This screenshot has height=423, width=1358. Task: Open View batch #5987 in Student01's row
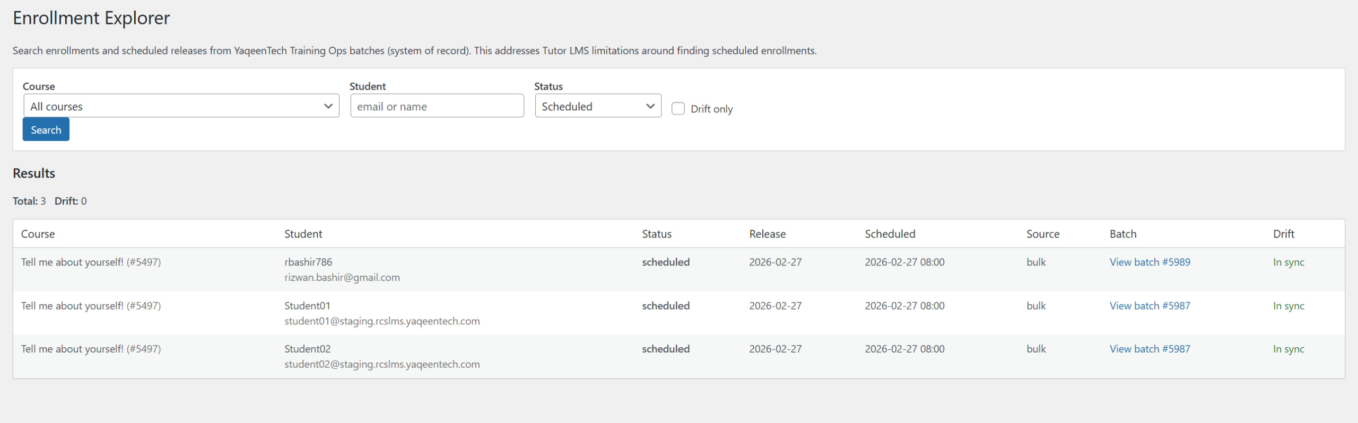click(1150, 306)
